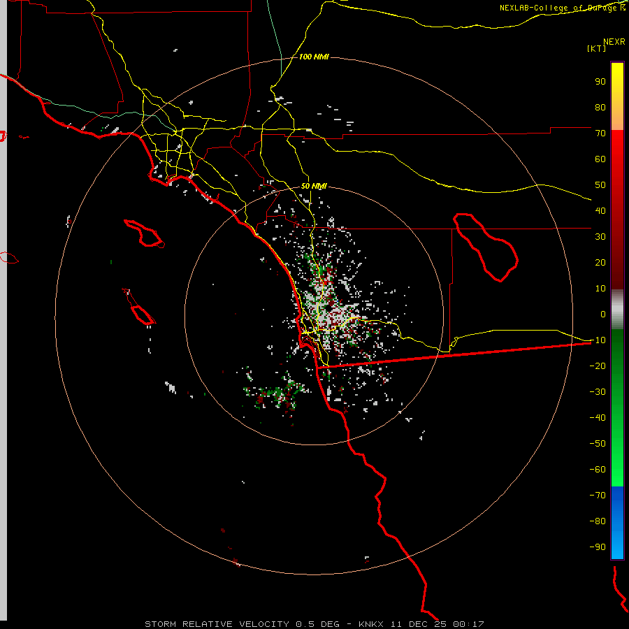This screenshot has width=629, height=629.
Task: Click the 00:17 timestamp in caption
Action: [468, 624]
